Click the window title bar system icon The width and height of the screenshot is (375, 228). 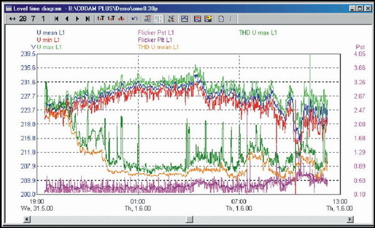point(9,9)
